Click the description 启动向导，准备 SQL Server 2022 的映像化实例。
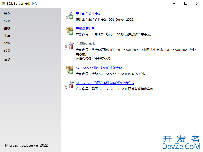Image resolution: width=203 pixels, height=152 pixels. point(110,74)
